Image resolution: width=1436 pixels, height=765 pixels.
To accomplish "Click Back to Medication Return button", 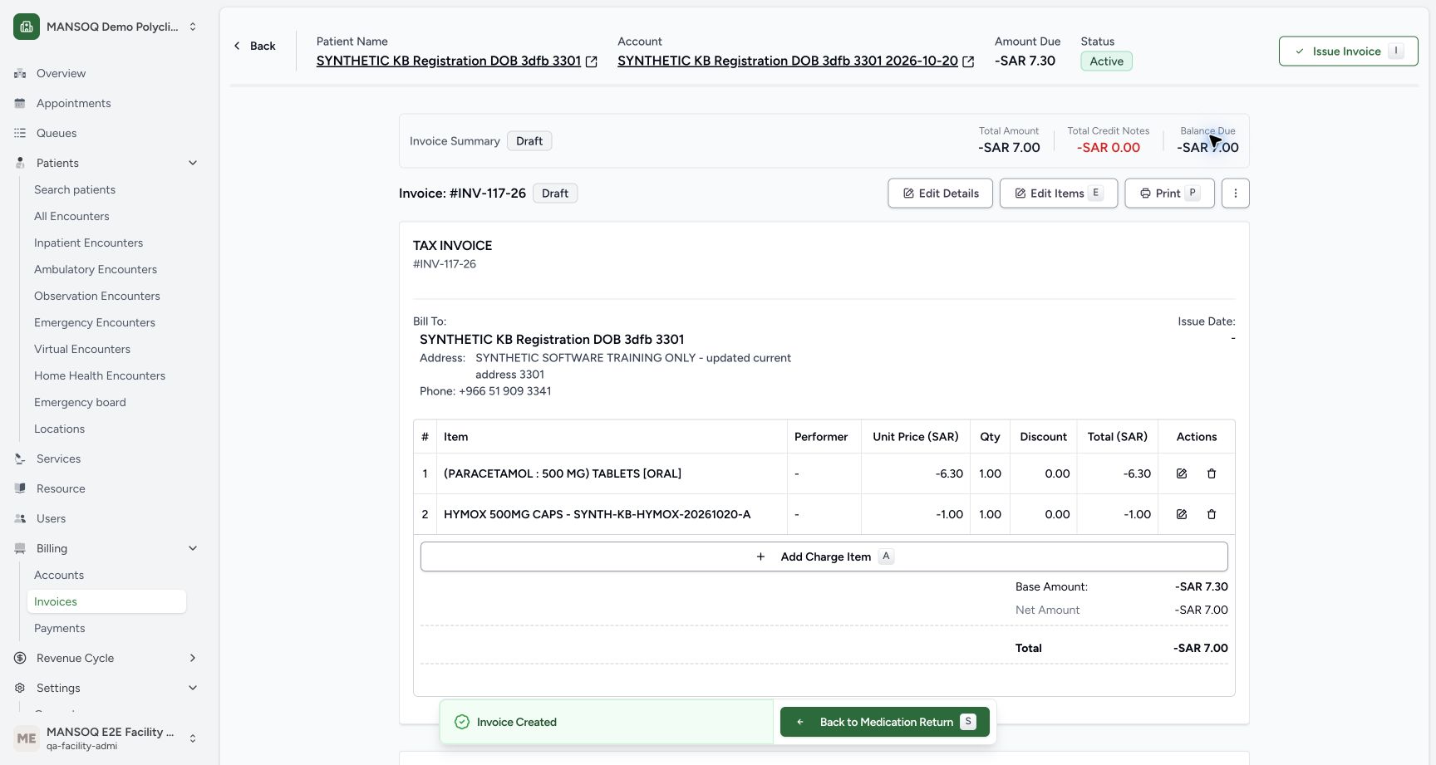I will (884, 722).
